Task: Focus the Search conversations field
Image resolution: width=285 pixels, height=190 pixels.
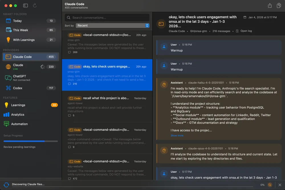Action: pos(107,18)
